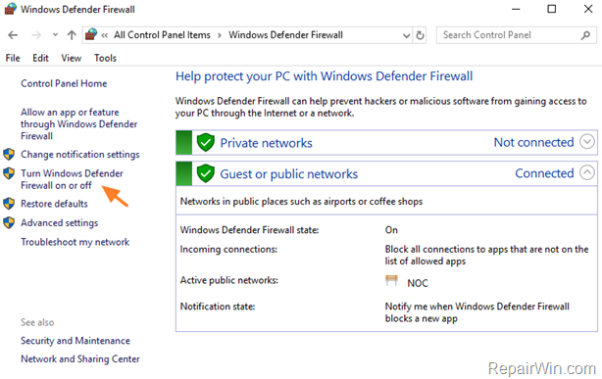Open the Edit menu
This screenshot has width=602, height=379.
pos(40,58)
